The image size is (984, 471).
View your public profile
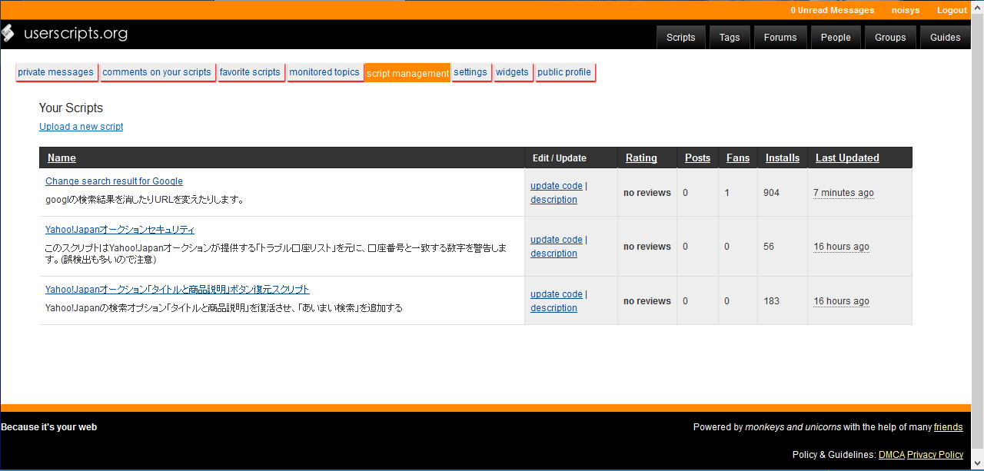point(565,71)
